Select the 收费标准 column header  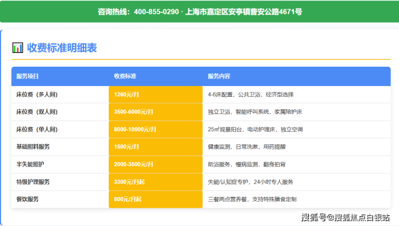125,76
